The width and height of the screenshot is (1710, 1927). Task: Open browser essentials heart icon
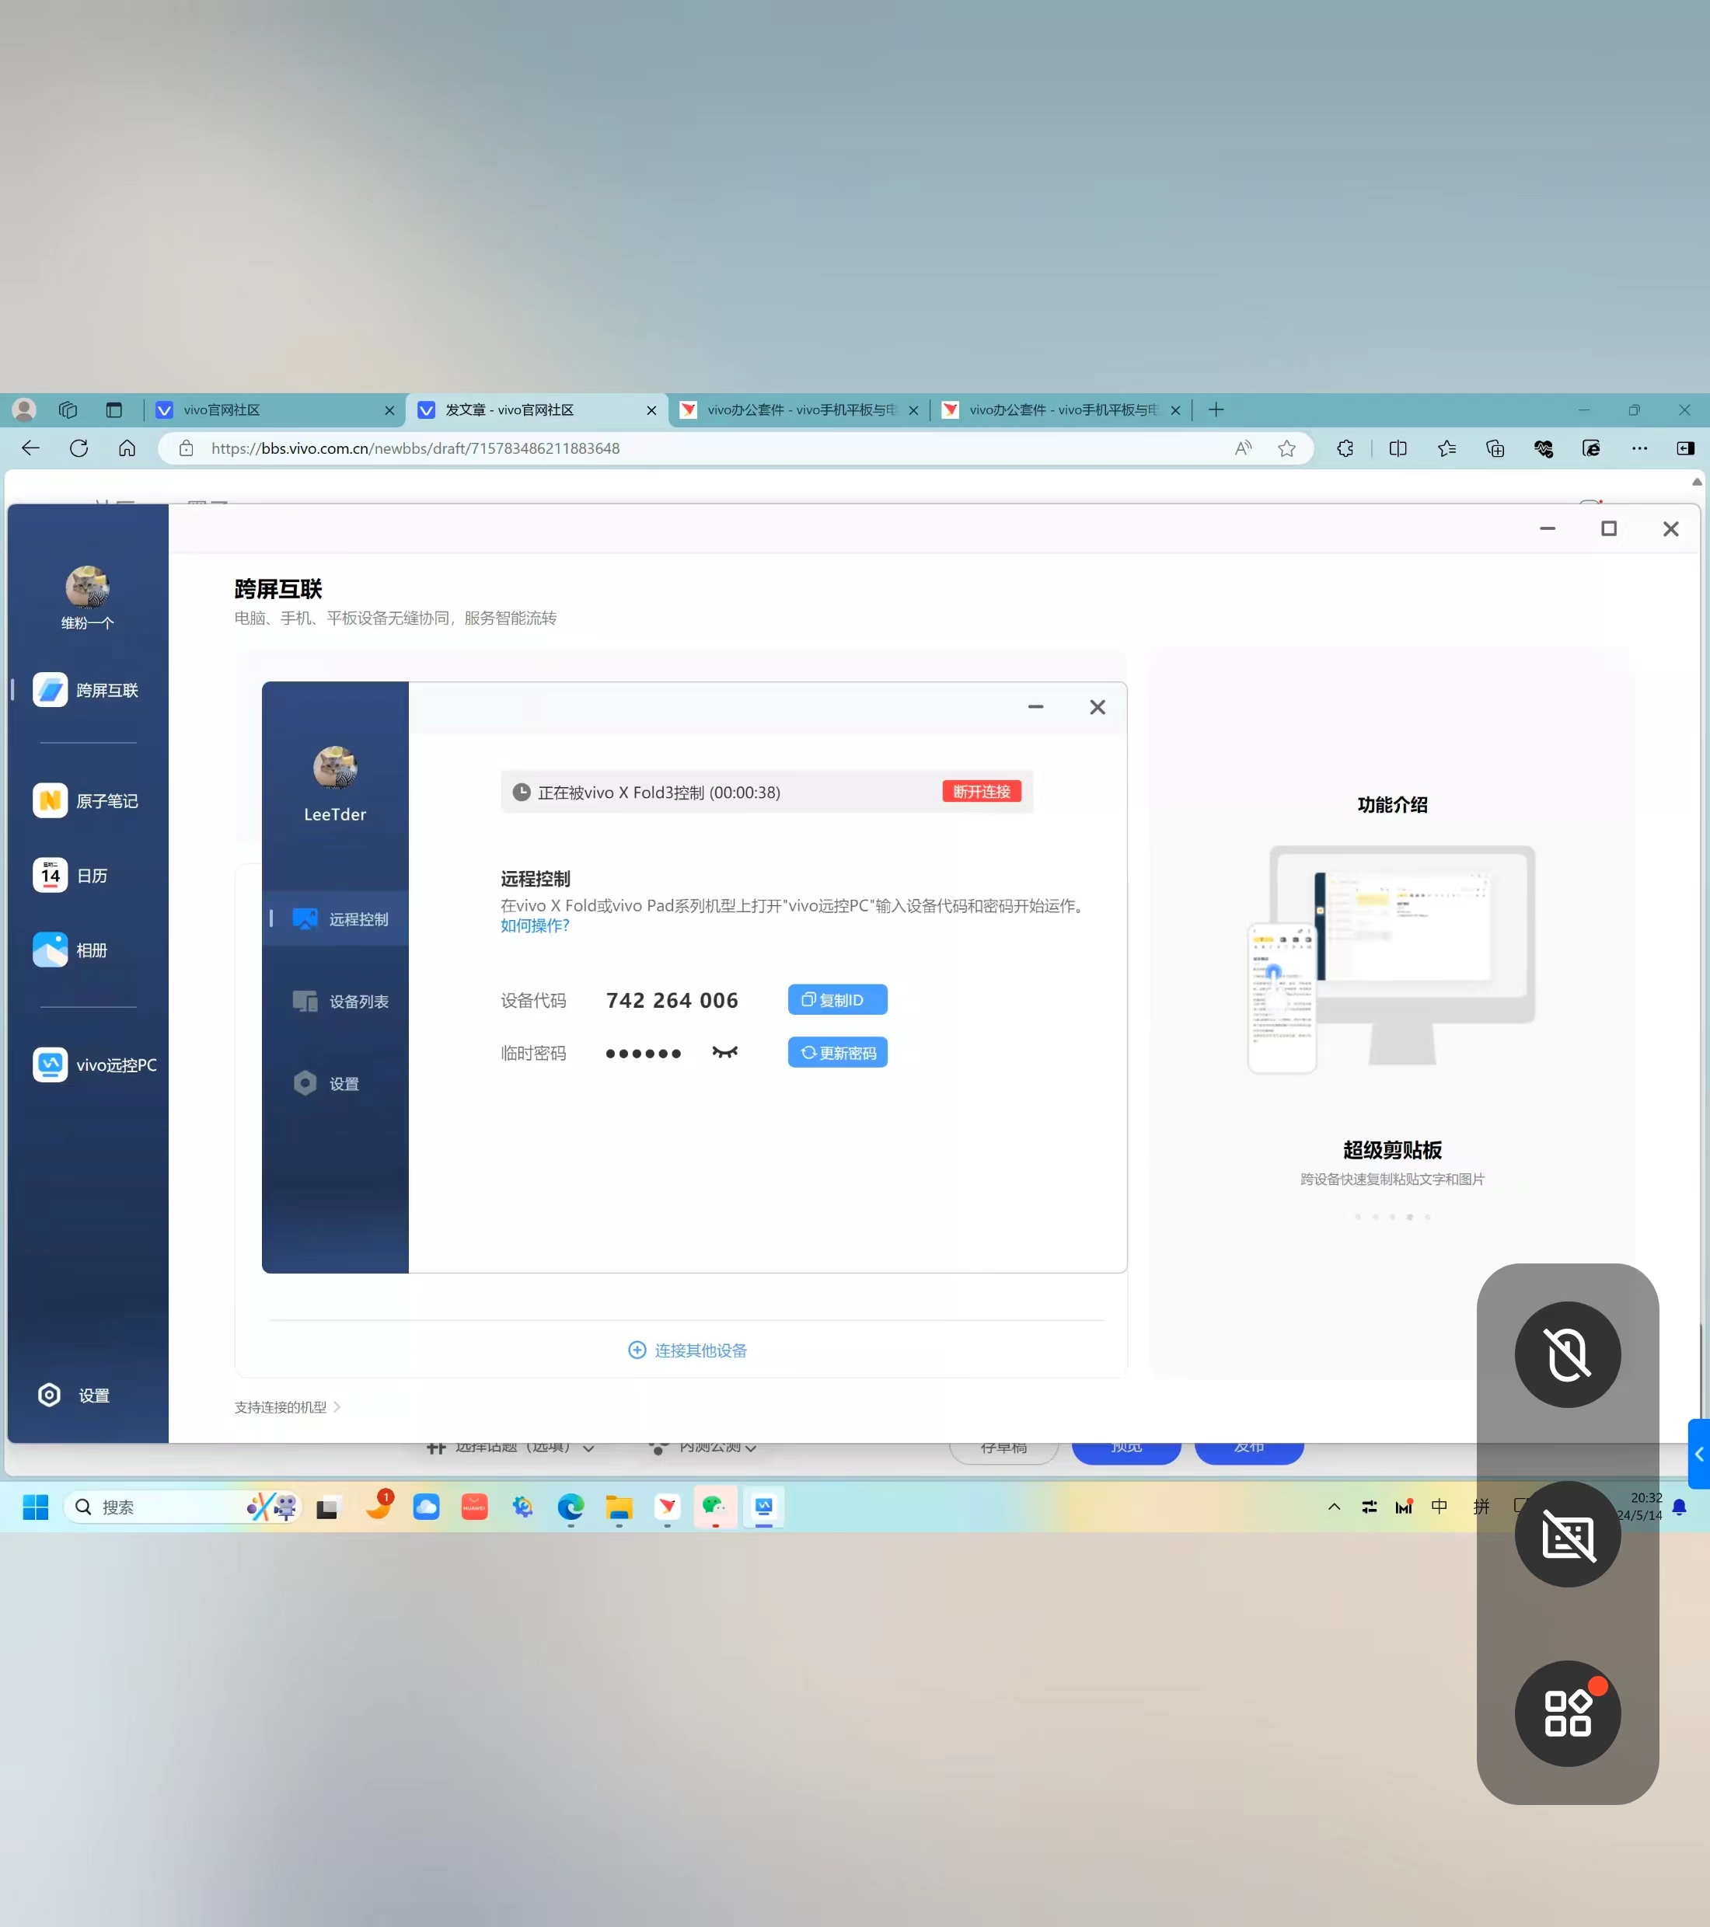click(x=1543, y=448)
